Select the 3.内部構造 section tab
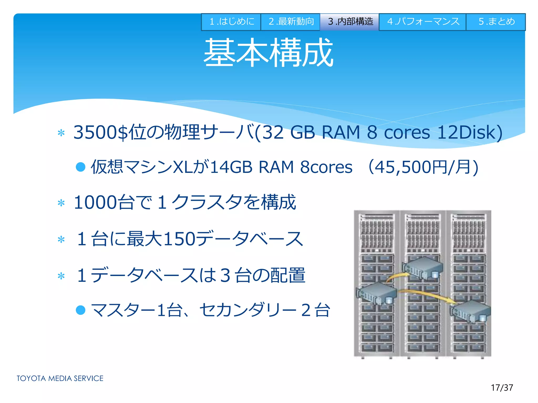 [350, 22]
